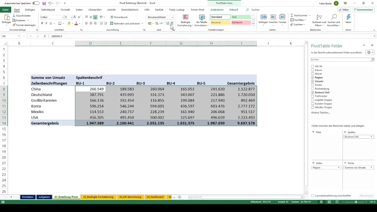
Task: Open the Formeln ribbon tab
Action: click(65, 10)
